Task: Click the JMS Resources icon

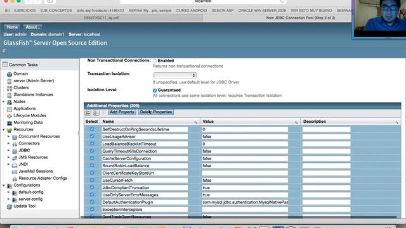Action: coord(15,158)
